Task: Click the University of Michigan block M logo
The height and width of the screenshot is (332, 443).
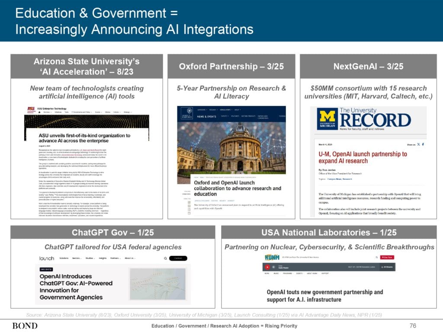Action: (327, 119)
